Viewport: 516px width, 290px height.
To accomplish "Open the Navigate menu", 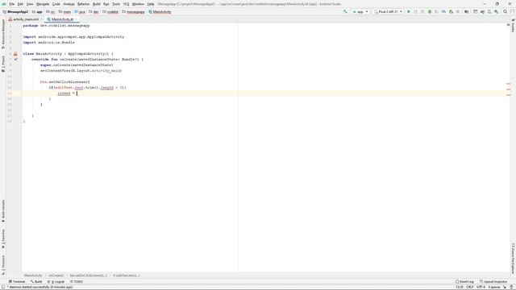I will [43, 4].
